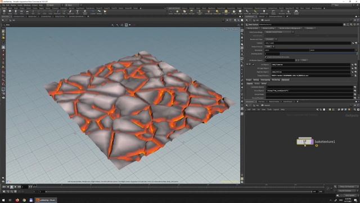Click the first tool in the viewport's left toolbar

(x=3, y=31)
